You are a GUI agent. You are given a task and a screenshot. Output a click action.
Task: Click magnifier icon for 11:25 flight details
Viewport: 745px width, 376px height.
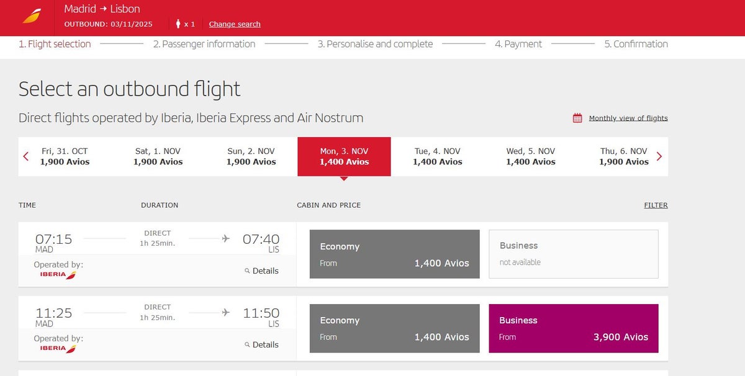tap(247, 345)
